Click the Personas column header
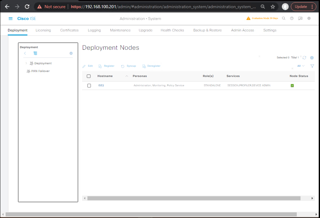 coord(140,76)
